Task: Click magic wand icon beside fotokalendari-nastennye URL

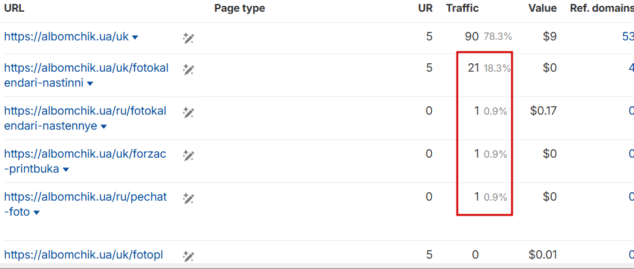Action: tap(189, 112)
